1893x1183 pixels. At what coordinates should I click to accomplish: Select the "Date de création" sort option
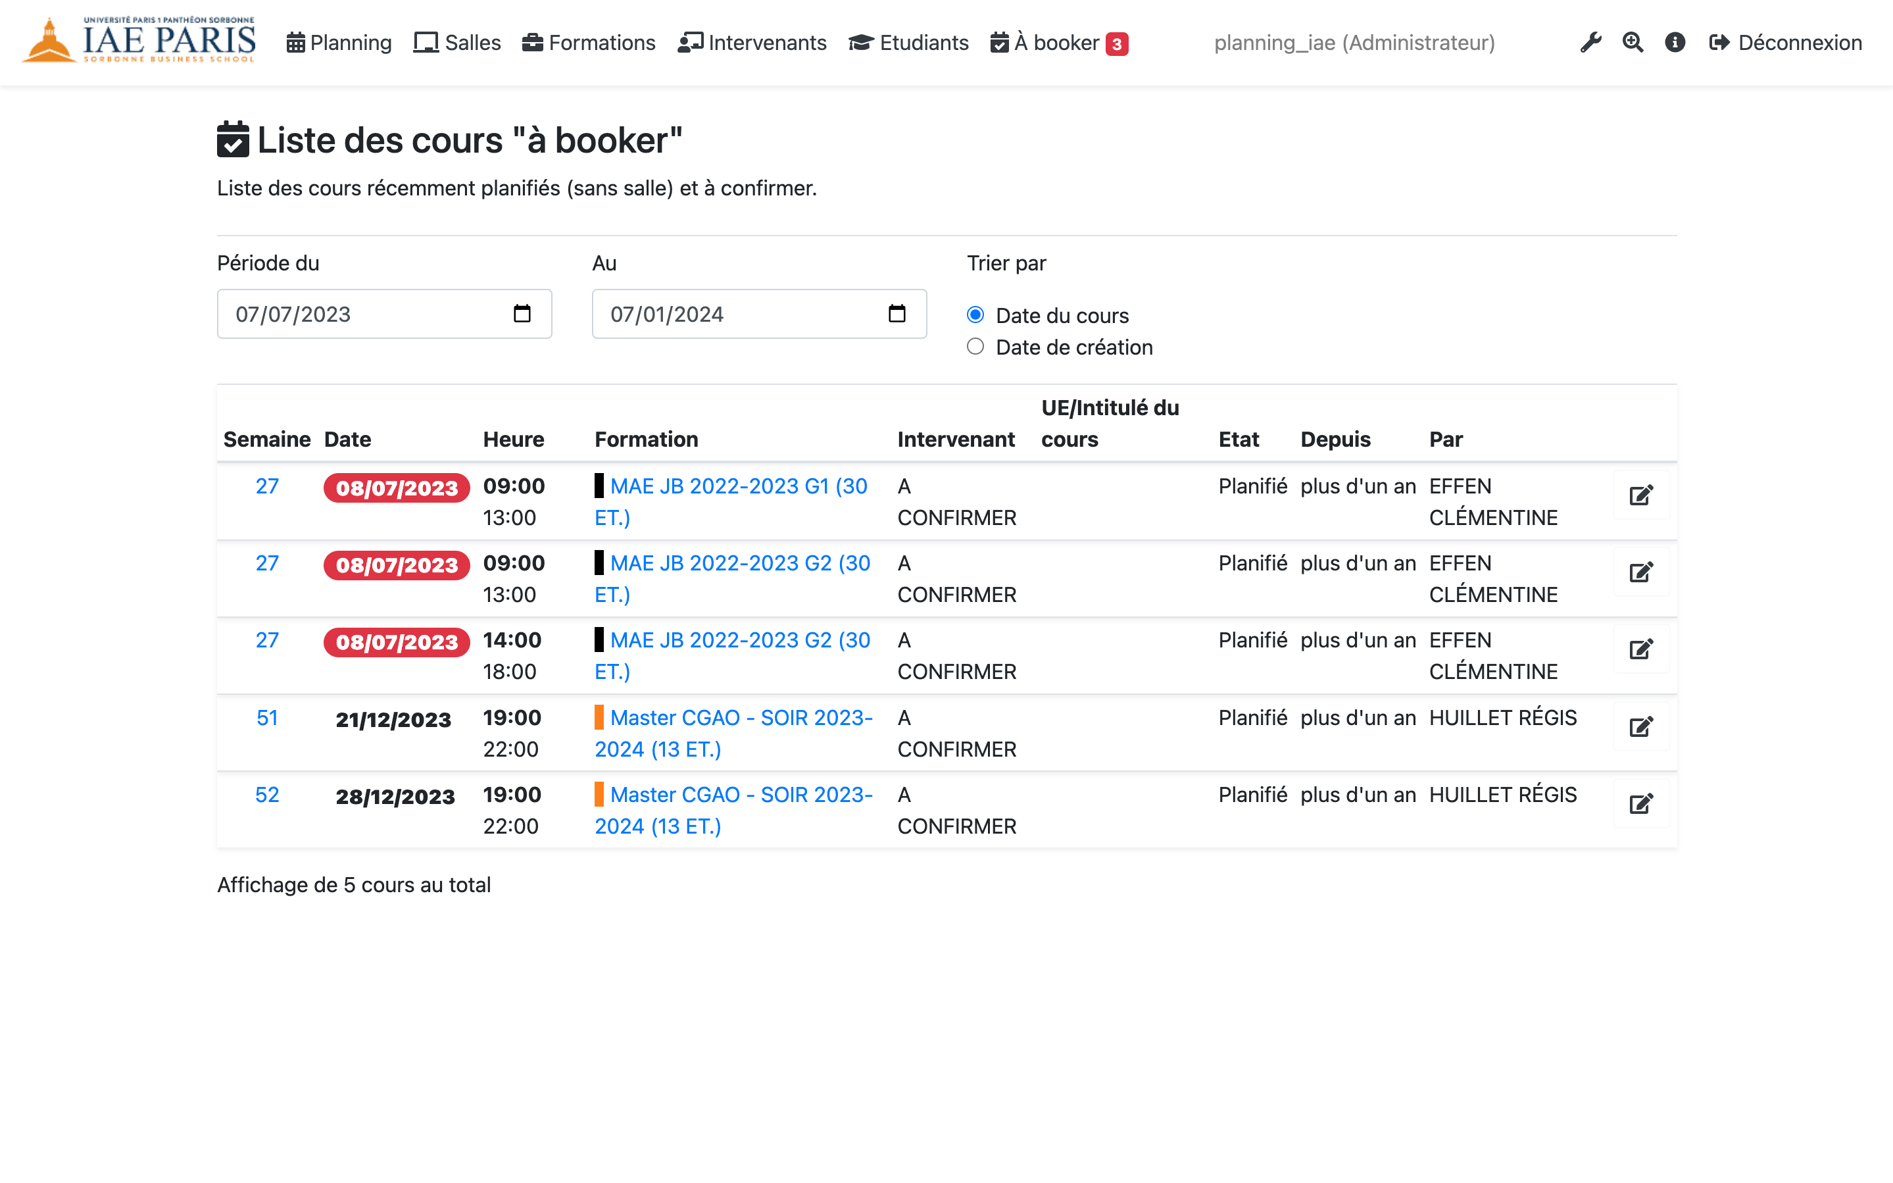click(x=975, y=347)
